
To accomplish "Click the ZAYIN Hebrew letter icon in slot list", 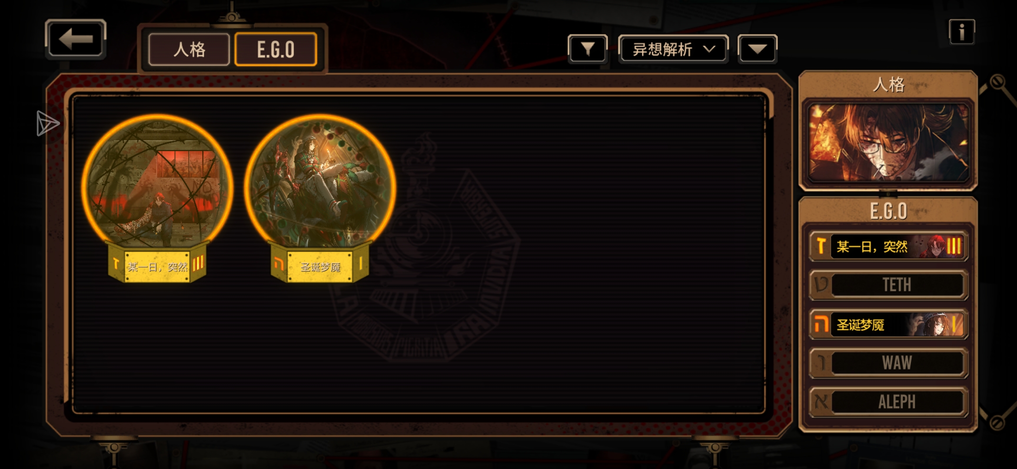I will 821,246.
